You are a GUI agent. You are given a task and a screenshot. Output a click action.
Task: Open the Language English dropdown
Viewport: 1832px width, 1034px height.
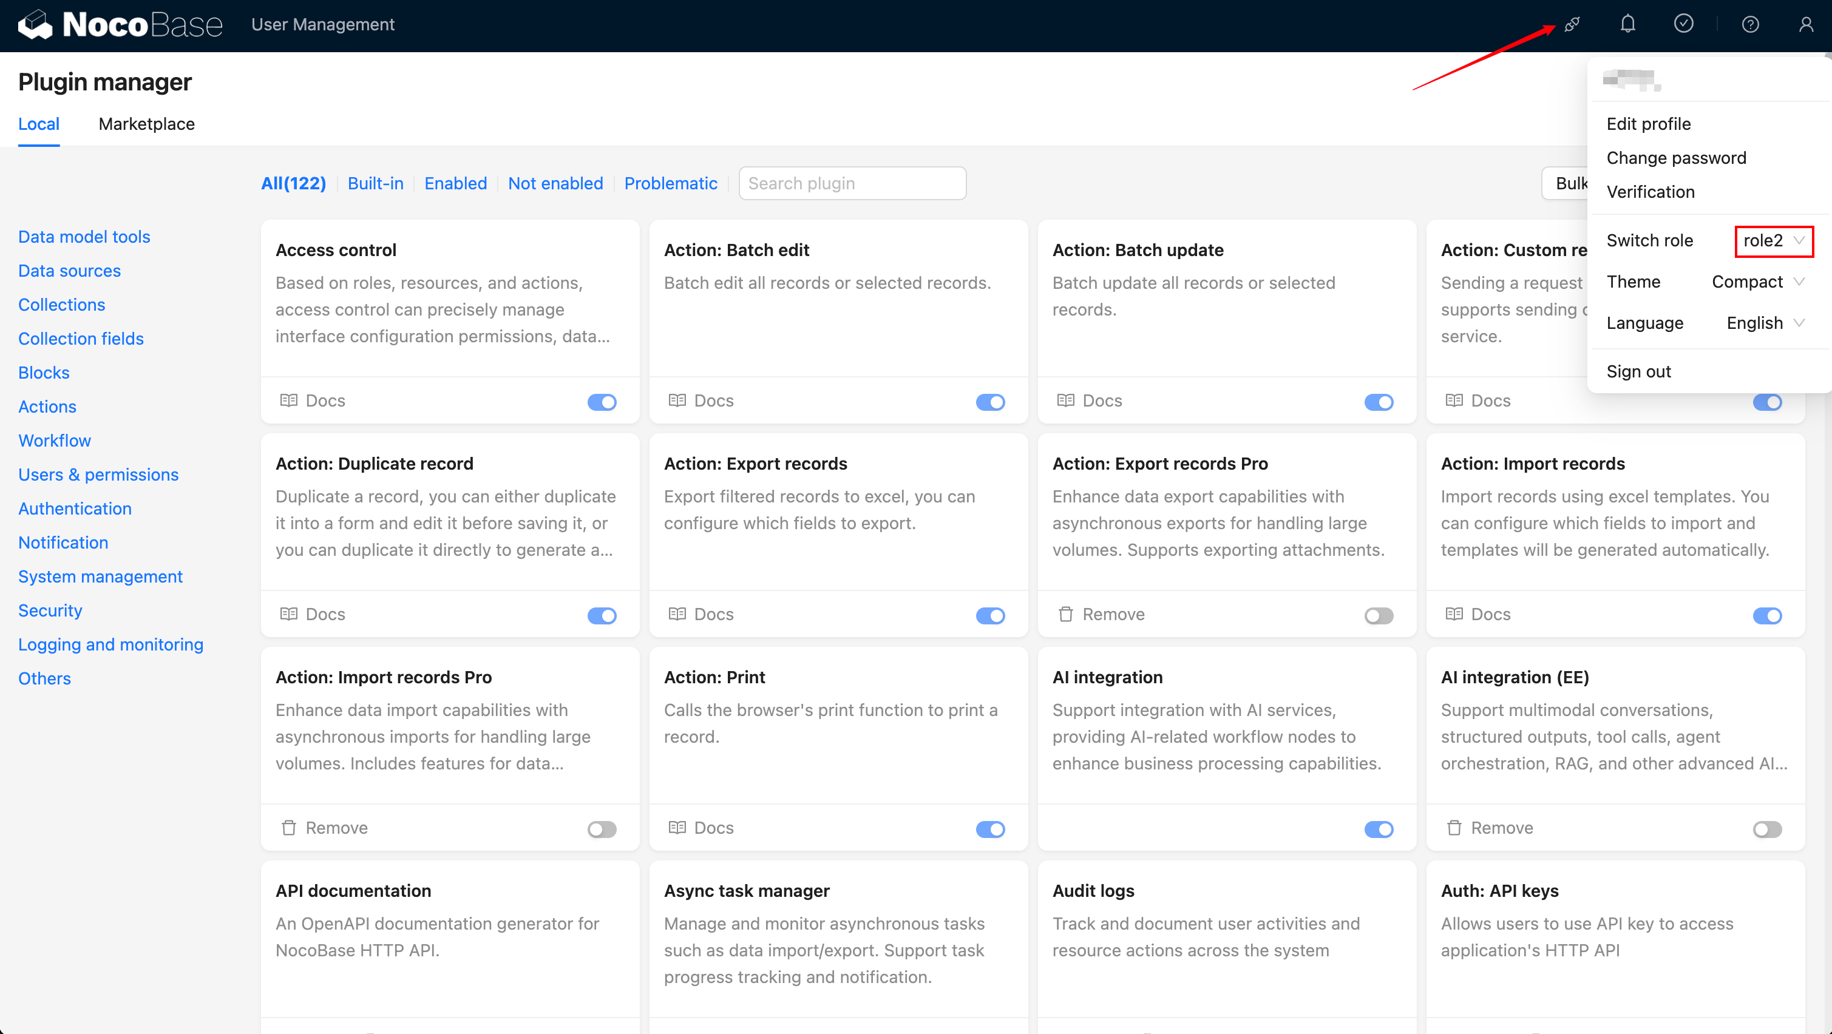[1765, 323]
